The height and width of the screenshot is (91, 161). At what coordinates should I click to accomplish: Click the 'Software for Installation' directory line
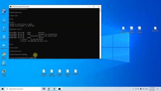(33, 34)
